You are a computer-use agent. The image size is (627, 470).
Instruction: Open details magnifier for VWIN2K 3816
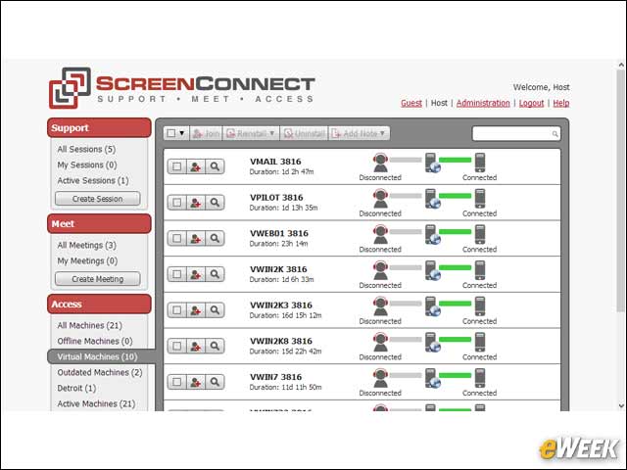point(215,274)
